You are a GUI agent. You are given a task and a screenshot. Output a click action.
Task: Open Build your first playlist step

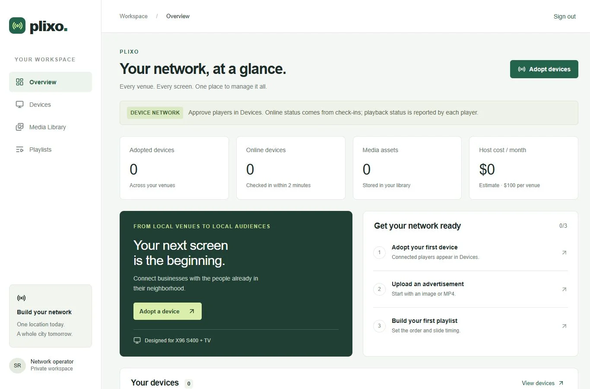coord(470,326)
